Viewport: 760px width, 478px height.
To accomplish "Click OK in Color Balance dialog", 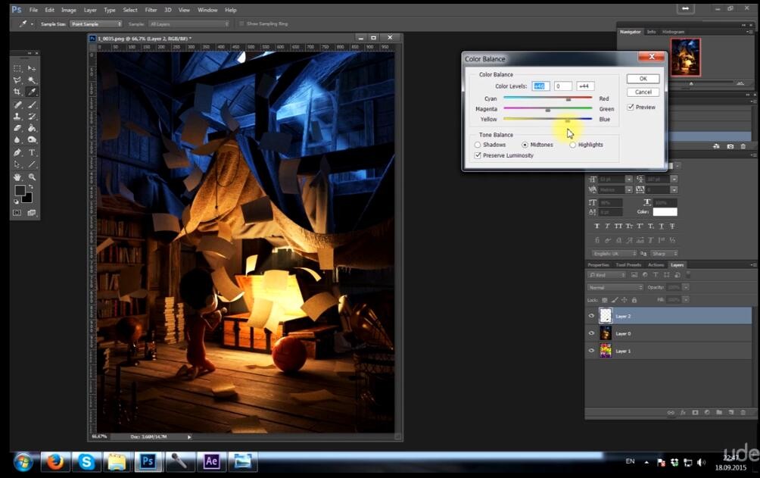I will [x=643, y=79].
